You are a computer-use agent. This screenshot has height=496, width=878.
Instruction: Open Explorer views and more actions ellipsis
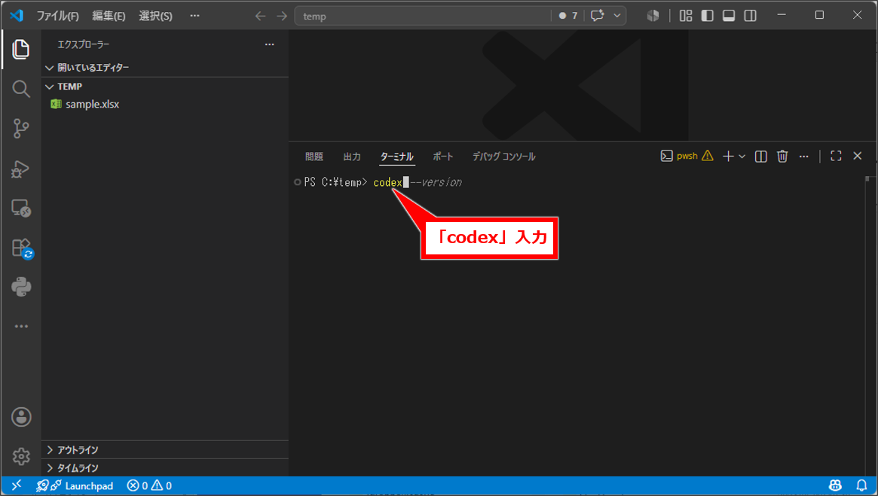(269, 44)
